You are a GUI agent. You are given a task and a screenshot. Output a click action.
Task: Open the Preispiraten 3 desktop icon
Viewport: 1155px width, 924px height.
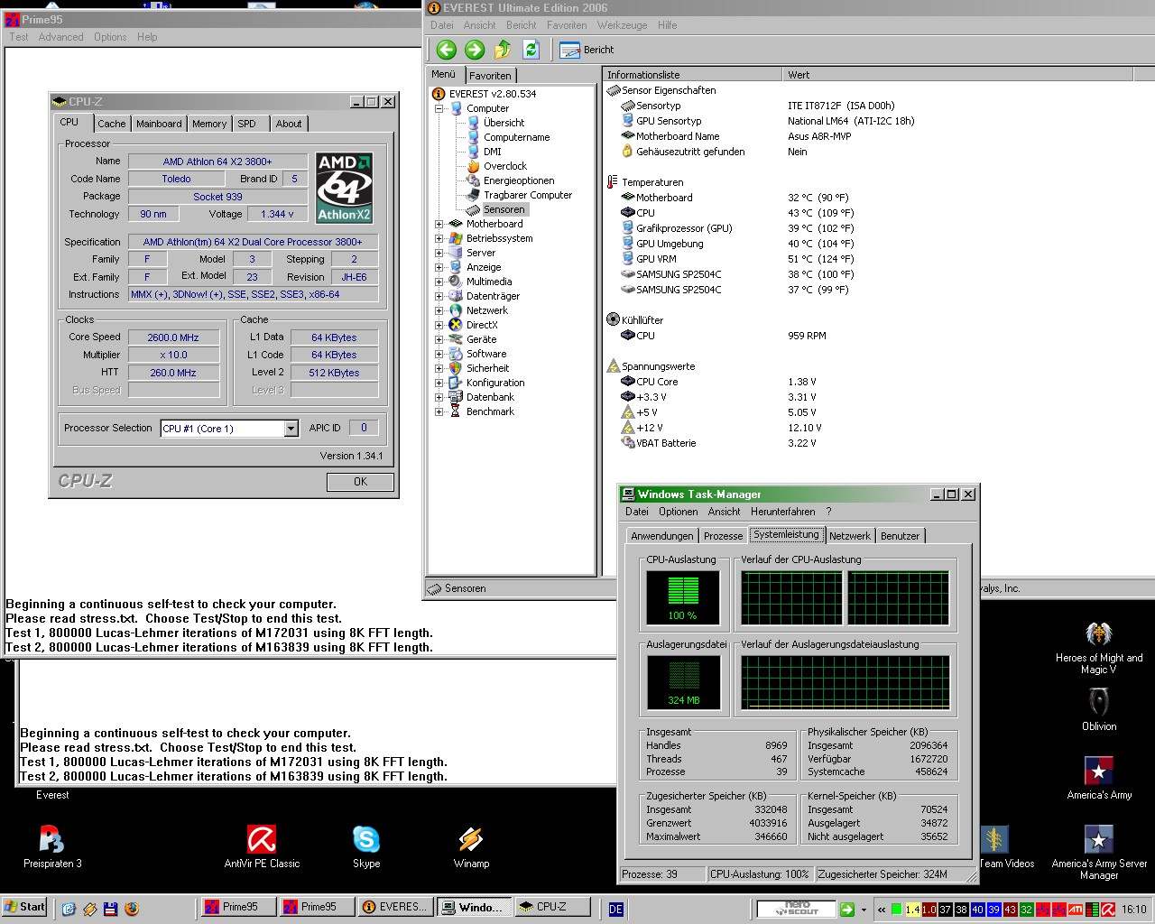52,846
